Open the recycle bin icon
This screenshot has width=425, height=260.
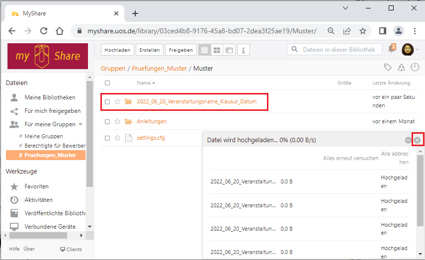pyautogui.click(x=402, y=68)
